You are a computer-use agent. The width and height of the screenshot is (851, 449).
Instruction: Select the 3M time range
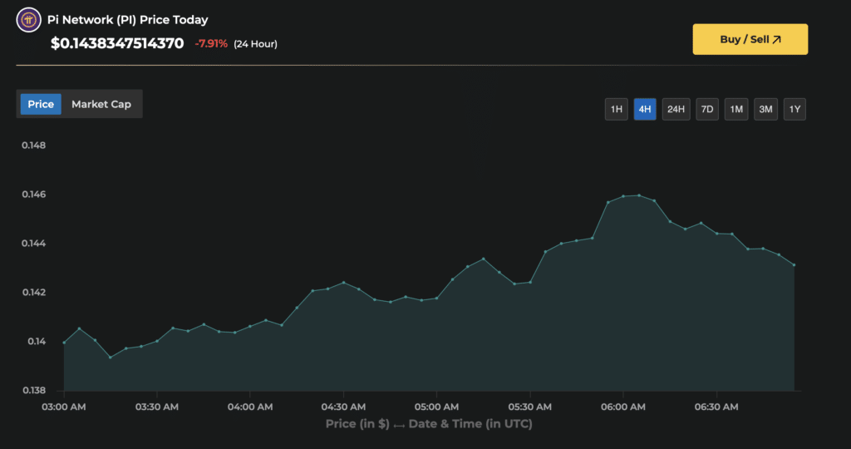point(765,109)
